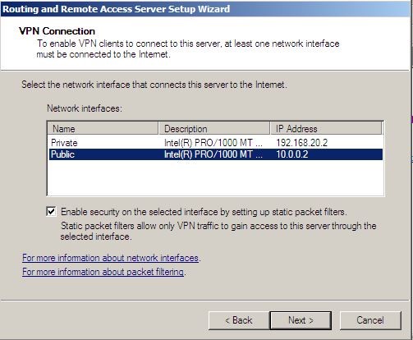Cancel the setup wizard

370,320
